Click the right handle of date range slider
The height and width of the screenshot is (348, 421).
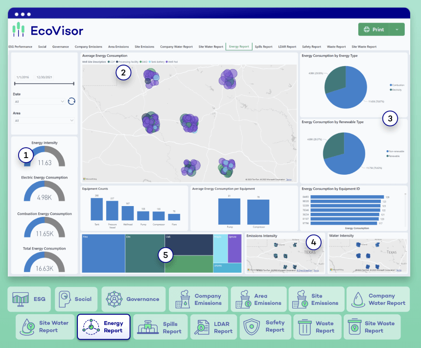pos(73,84)
